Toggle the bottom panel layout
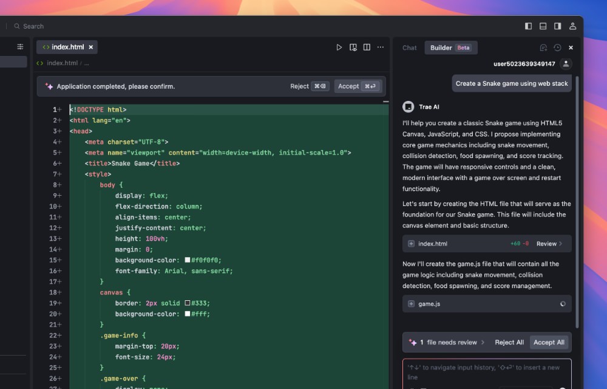 coord(543,26)
